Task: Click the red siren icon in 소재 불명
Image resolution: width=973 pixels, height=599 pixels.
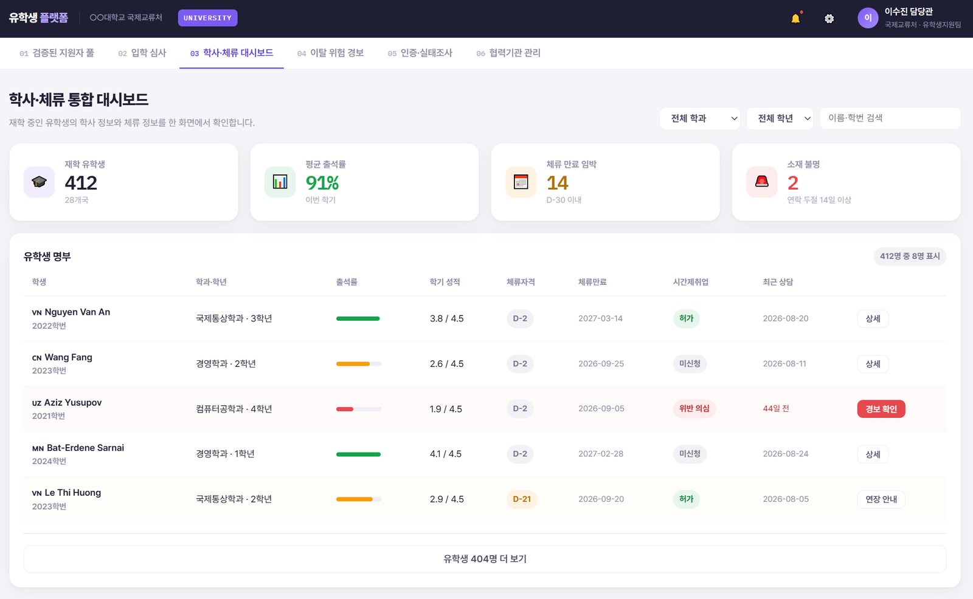Action: (761, 182)
